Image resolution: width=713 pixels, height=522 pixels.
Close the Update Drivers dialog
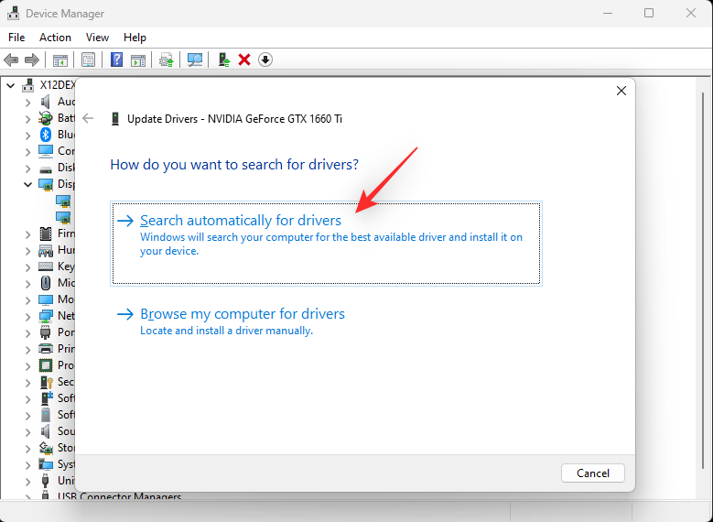tap(621, 91)
